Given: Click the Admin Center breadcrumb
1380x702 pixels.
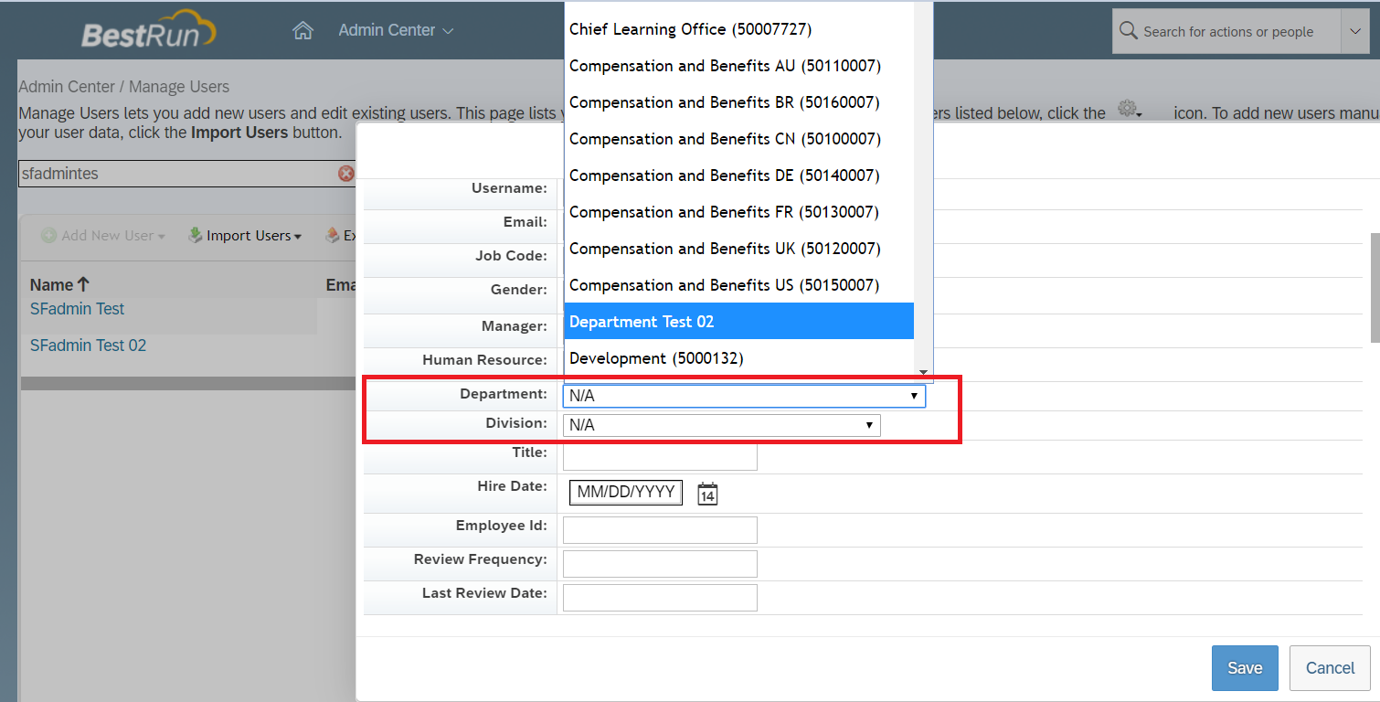Looking at the screenshot, I should tap(67, 87).
